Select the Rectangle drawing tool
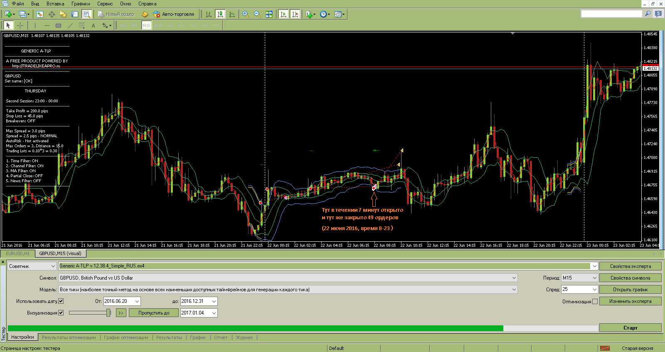This screenshot has height=352, width=665. pos(58,25)
